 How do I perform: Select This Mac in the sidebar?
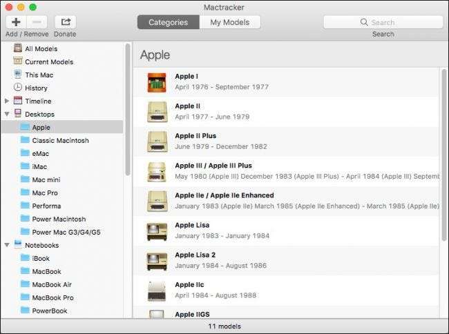tap(39, 75)
